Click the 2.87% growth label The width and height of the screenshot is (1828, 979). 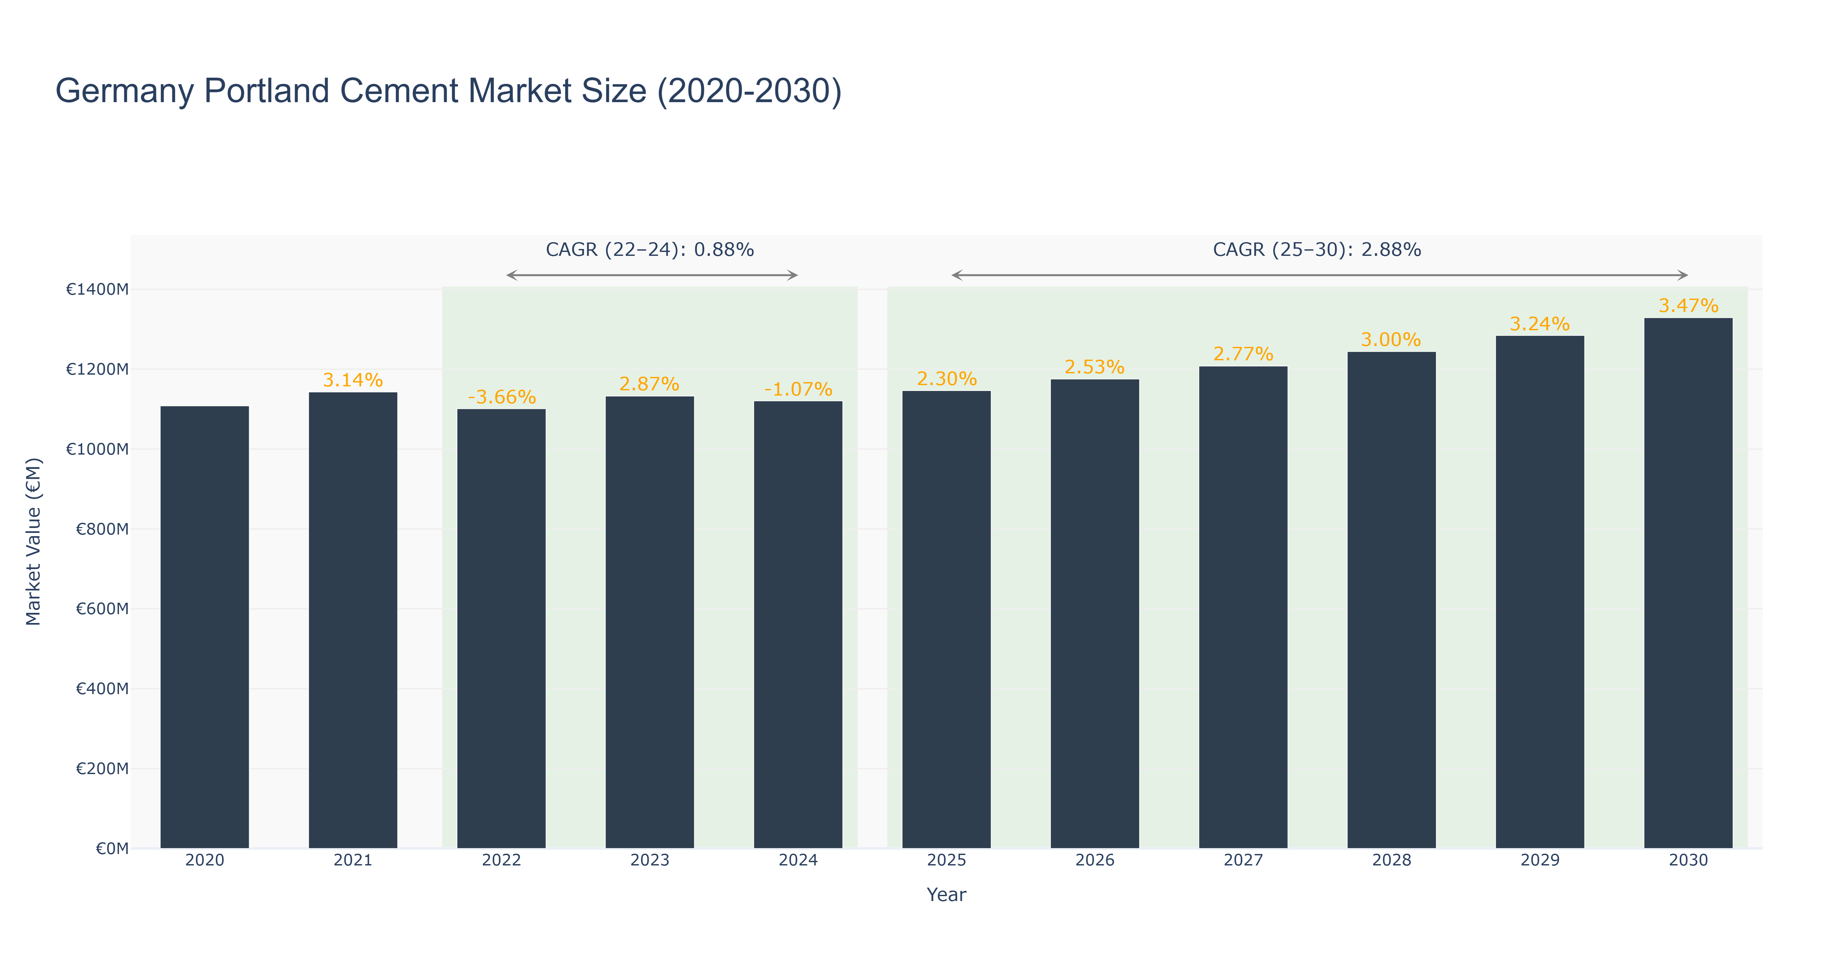[x=649, y=384]
